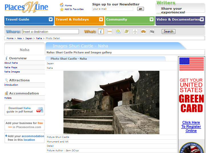
Task: Open the Travel & Holidays menu
Action: 79,21
